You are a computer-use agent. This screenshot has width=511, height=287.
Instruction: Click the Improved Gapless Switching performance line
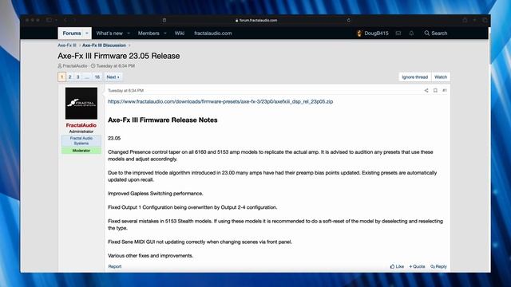[x=156, y=194]
